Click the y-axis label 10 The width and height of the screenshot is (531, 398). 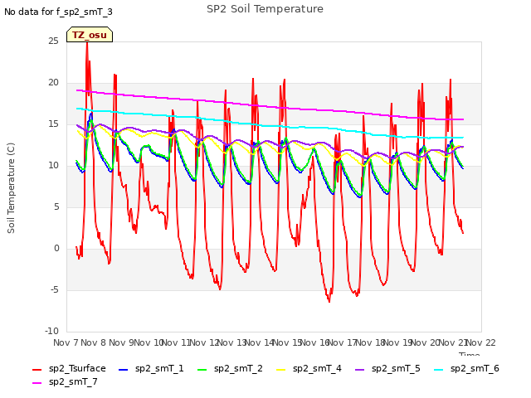(53, 166)
